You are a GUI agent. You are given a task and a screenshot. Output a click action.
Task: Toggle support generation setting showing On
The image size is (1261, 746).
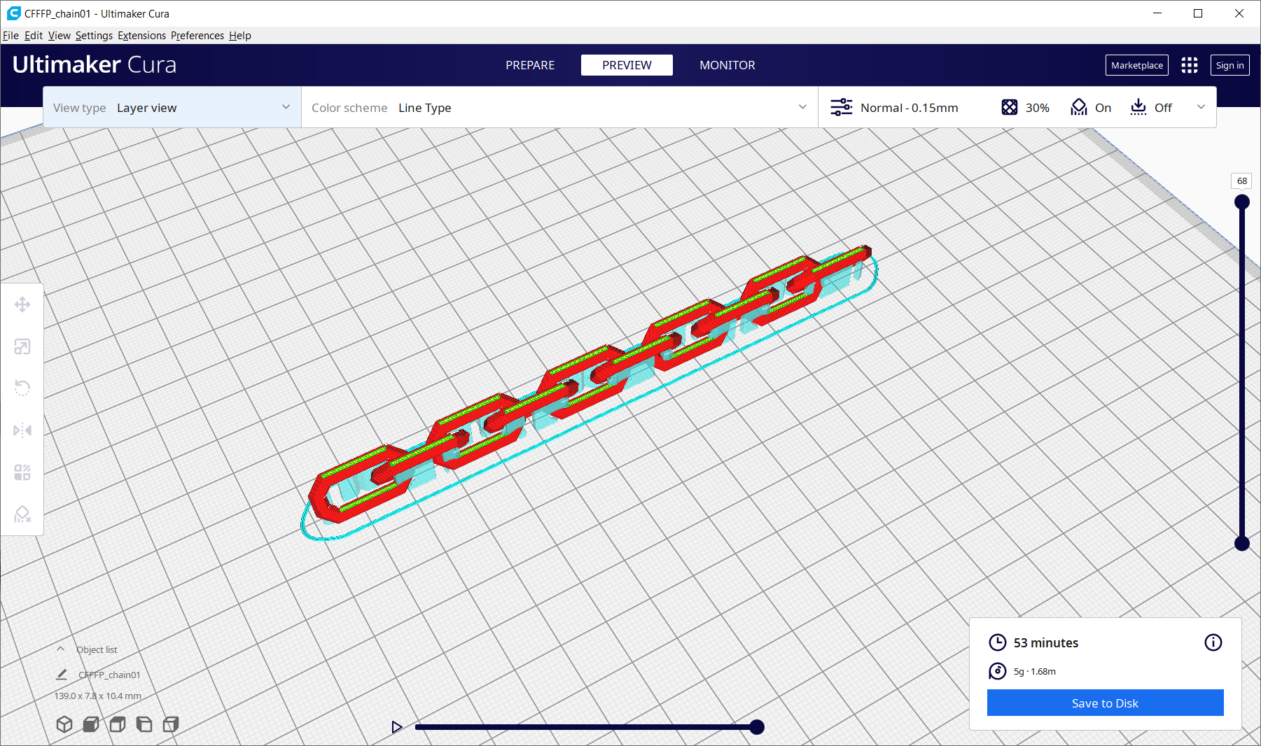tap(1090, 107)
